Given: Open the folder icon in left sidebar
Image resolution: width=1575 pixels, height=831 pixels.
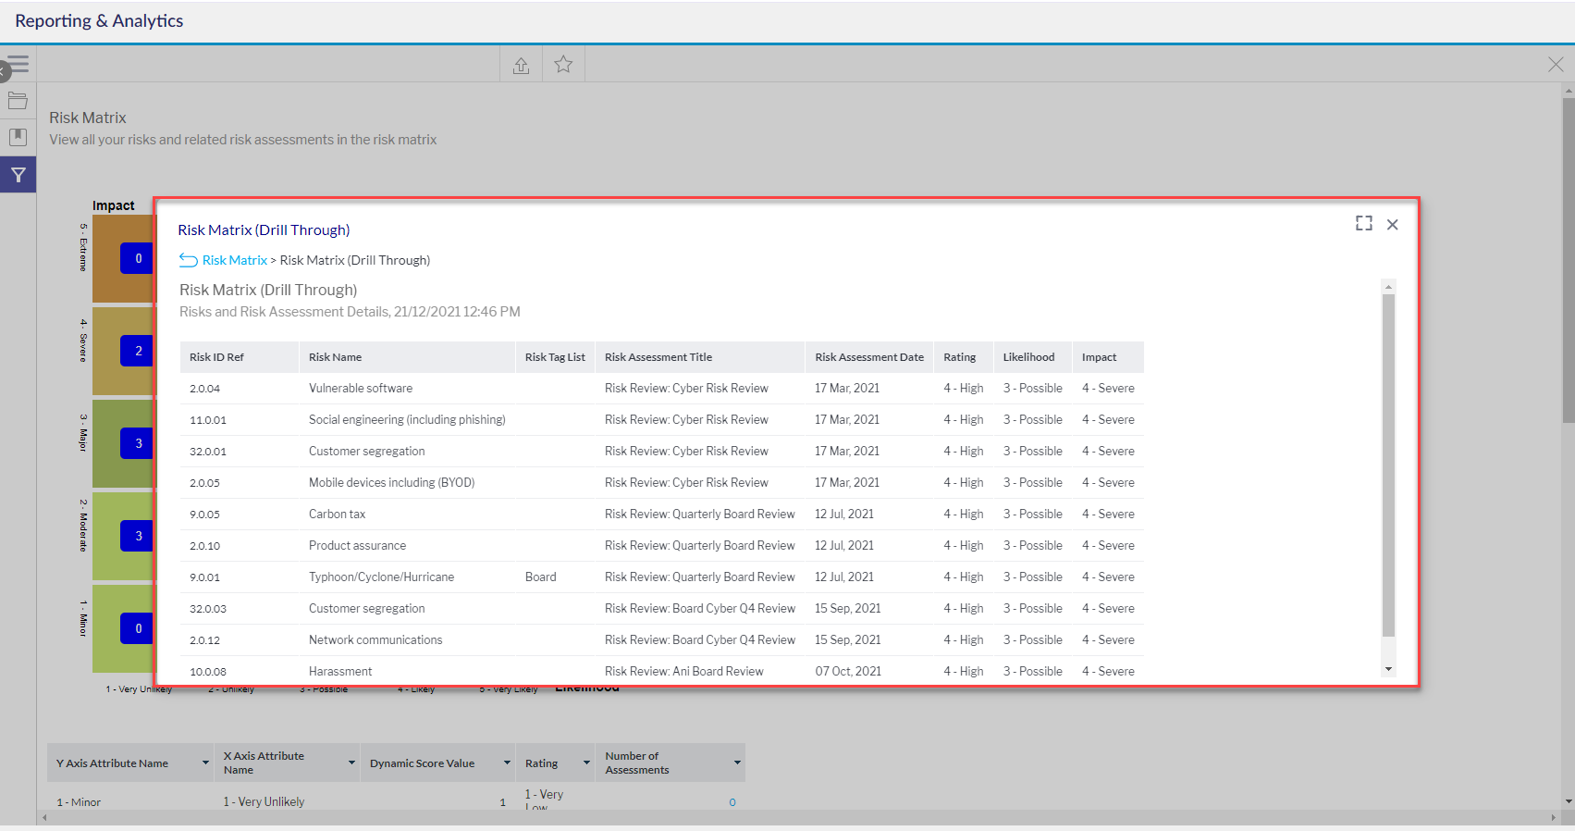Looking at the screenshot, I should click(18, 101).
